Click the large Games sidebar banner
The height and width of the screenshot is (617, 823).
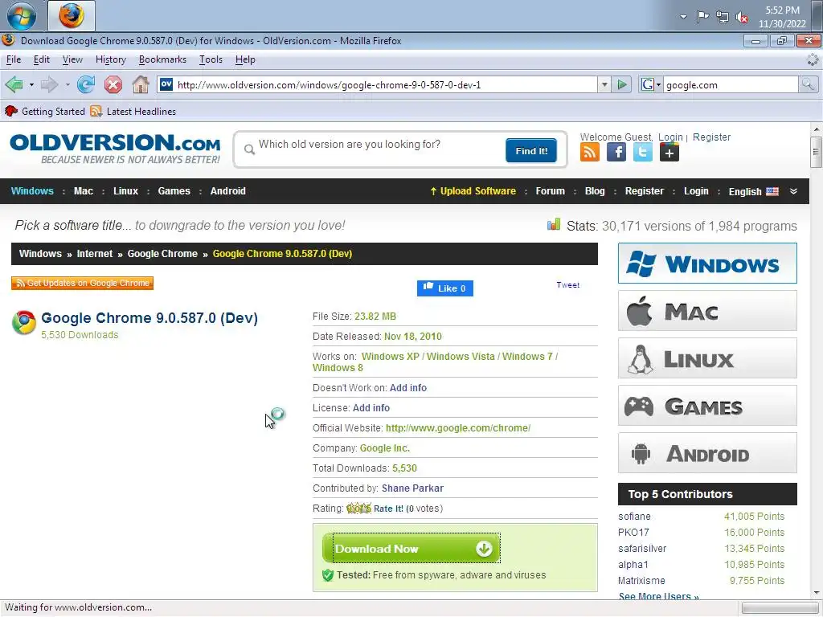pos(707,406)
